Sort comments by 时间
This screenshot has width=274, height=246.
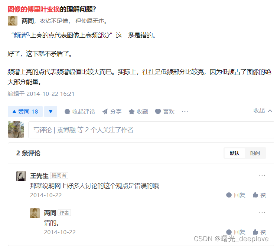tap(255, 153)
